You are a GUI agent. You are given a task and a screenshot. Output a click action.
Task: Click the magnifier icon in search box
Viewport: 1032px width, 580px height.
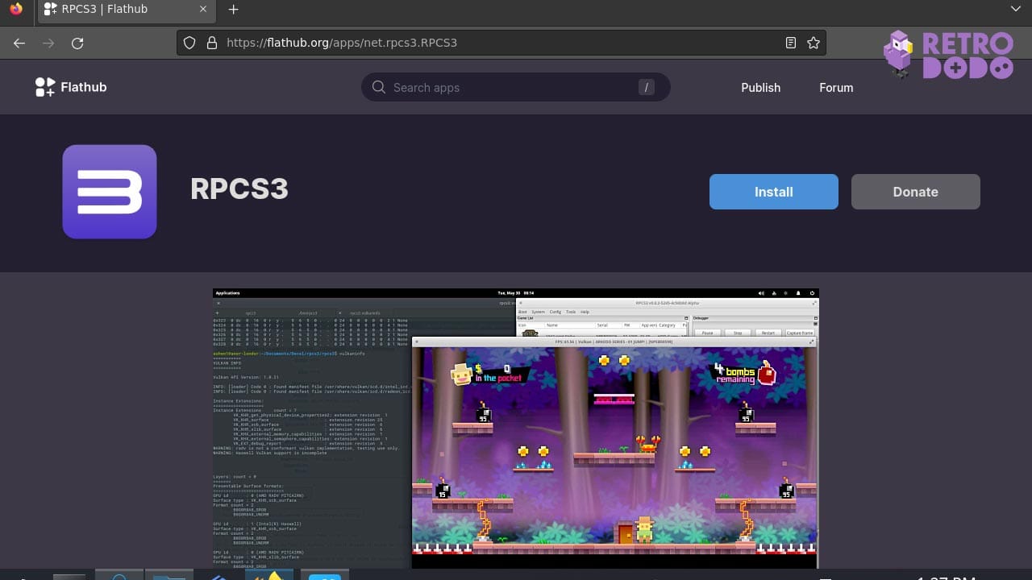point(378,87)
